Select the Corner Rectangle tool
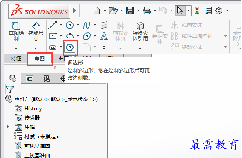 pos(53,36)
